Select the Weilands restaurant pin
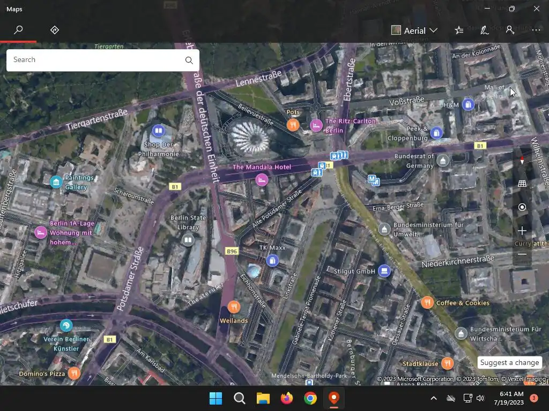Screen dimensions: 549x411 [234, 307]
